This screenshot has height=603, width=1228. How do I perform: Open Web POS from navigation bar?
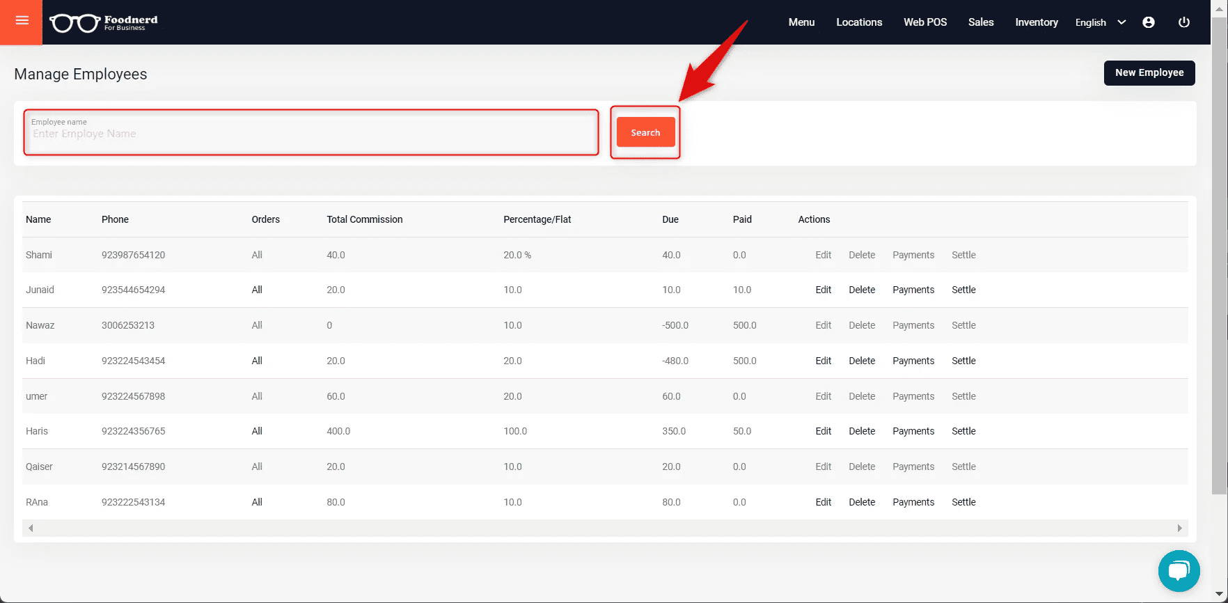tap(925, 22)
